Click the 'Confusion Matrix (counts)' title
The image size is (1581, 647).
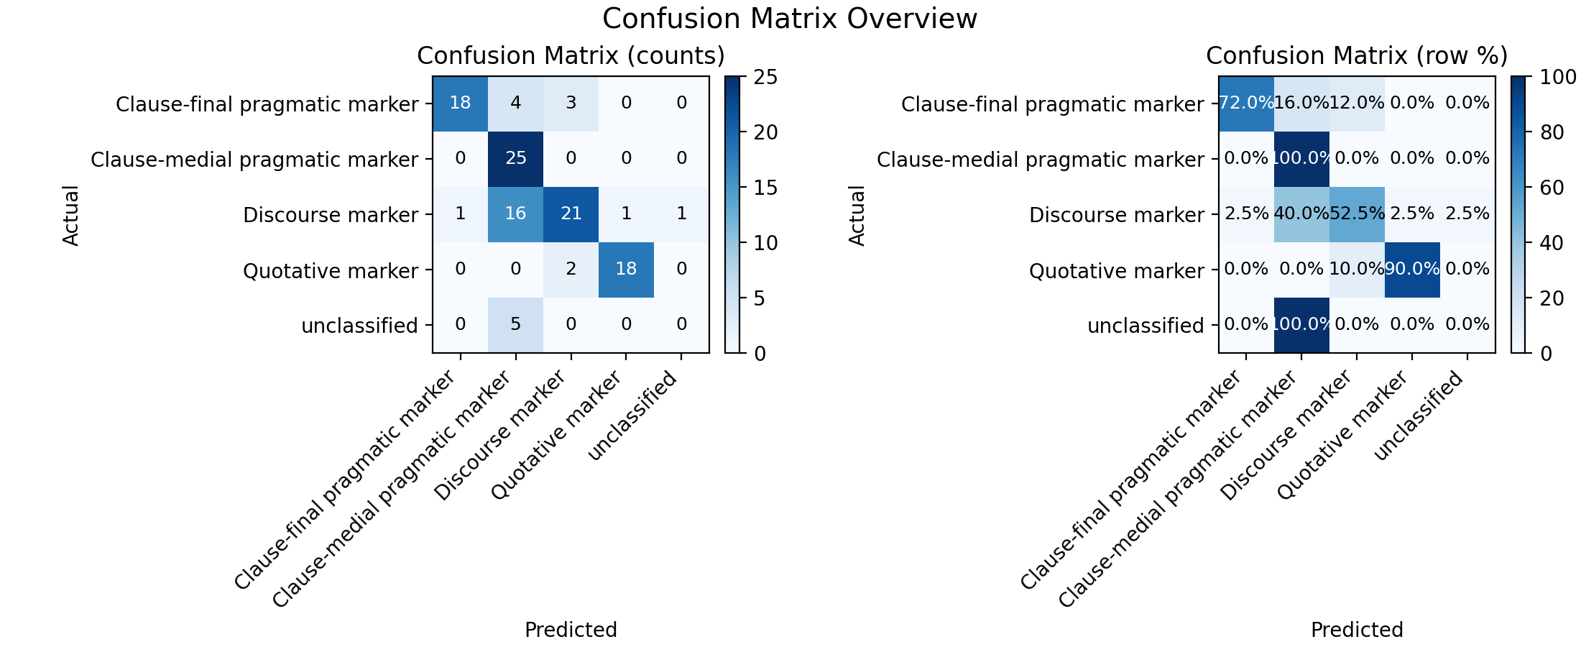point(571,56)
